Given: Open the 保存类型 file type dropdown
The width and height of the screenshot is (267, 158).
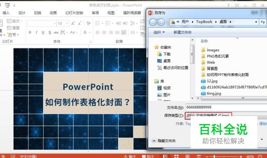Looking at the screenshot, I should click(226, 115).
